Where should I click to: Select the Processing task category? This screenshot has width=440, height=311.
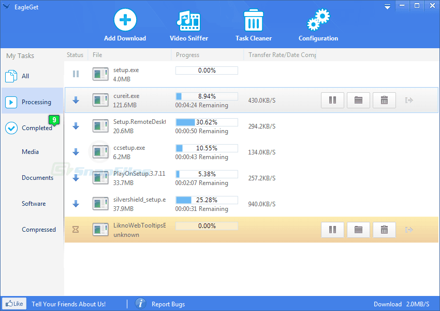(x=32, y=101)
